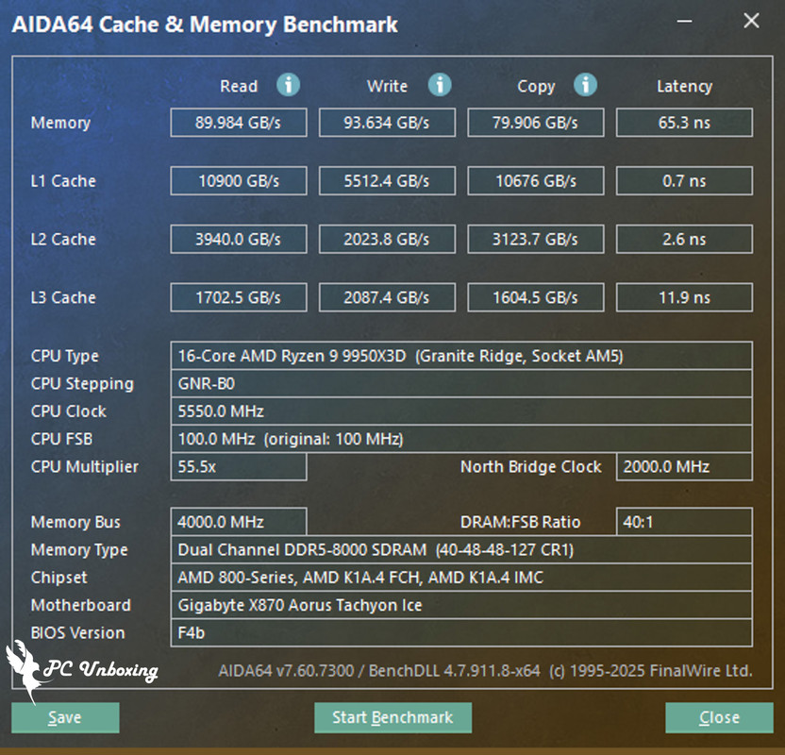This screenshot has height=755, width=785.
Task: Open the Copy info icon
Action: point(585,85)
